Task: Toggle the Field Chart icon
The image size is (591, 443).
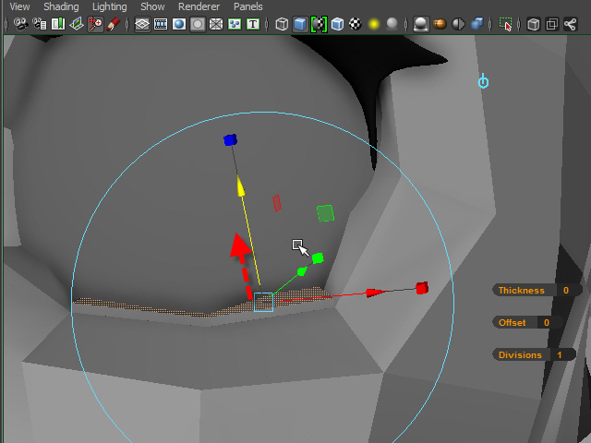Action: [x=216, y=25]
